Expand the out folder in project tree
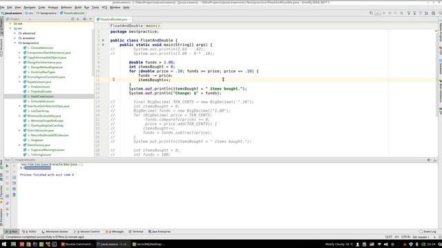This screenshot has height=248, width=442. [11, 23]
